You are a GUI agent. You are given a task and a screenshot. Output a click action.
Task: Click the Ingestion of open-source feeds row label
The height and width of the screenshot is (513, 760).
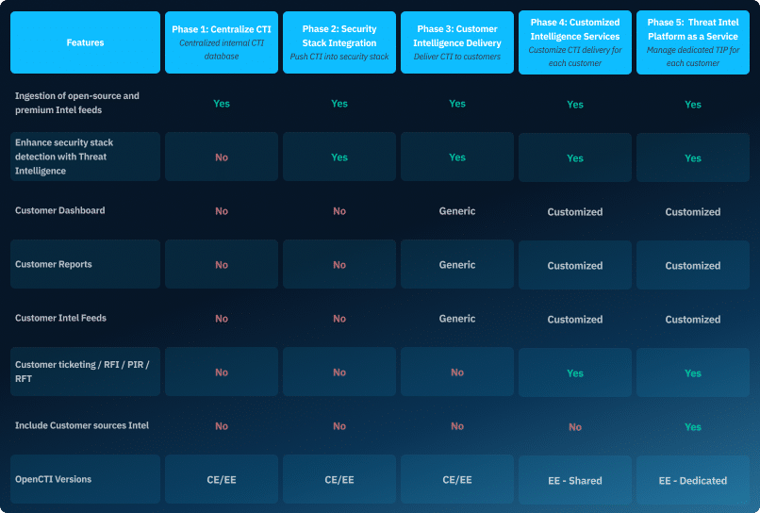[x=77, y=103]
